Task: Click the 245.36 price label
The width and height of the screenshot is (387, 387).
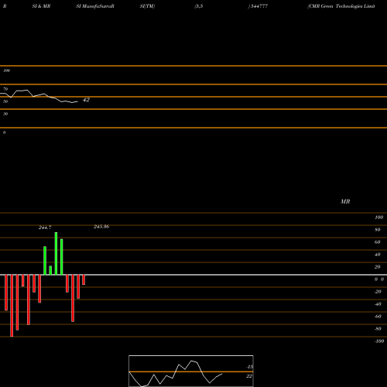Action: tap(101, 227)
